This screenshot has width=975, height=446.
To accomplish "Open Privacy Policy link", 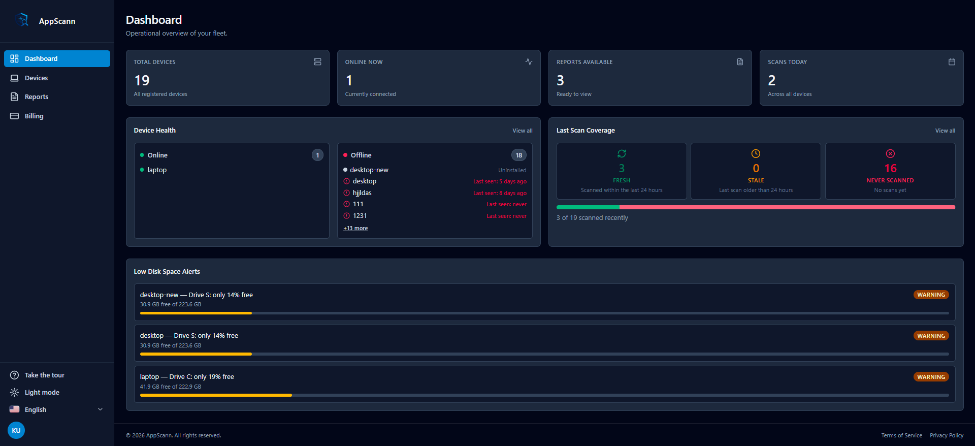I will point(946,435).
